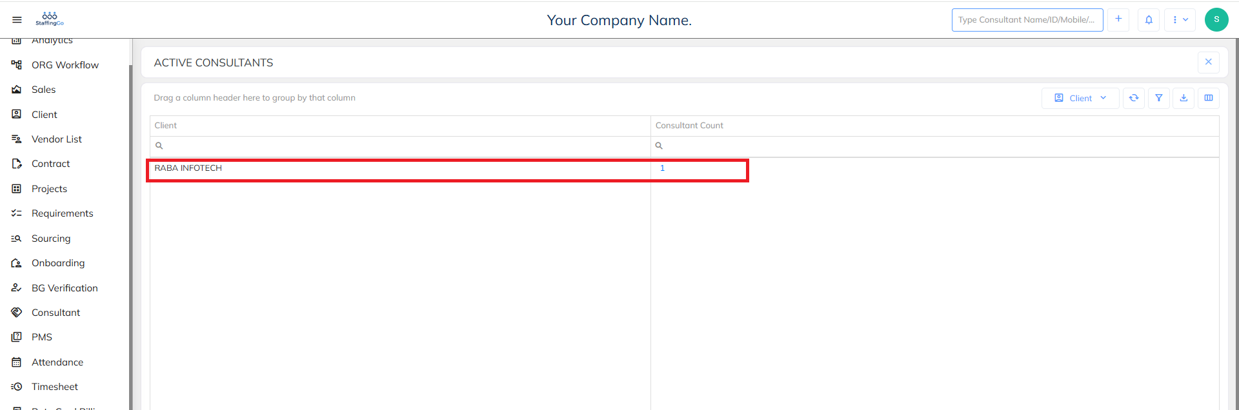1239x410 pixels.
Task: Click the download export icon
Action: [1184, 98]
